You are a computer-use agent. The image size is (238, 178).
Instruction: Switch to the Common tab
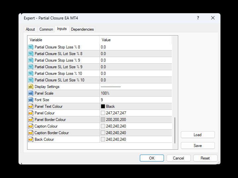[x=46, y=29]
